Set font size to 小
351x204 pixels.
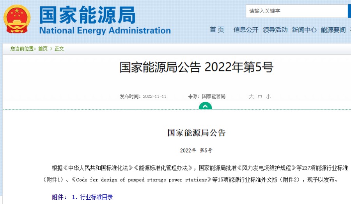coord(268,96)
